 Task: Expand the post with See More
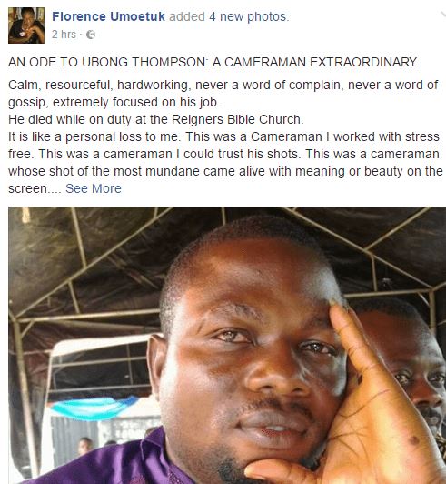(94, 188)
